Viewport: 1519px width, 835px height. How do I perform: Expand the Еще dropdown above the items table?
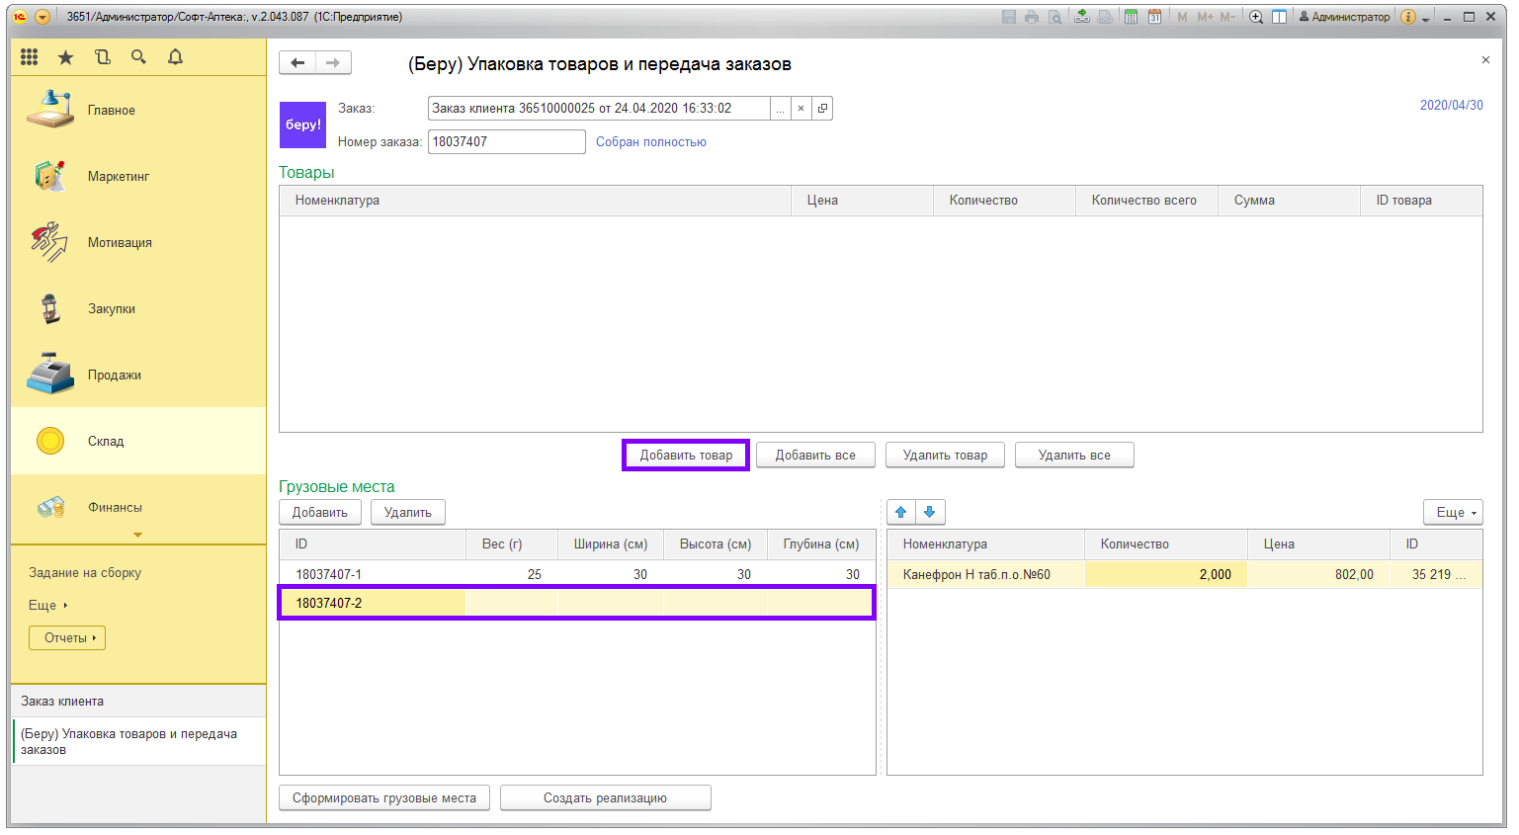point(1453,512)
